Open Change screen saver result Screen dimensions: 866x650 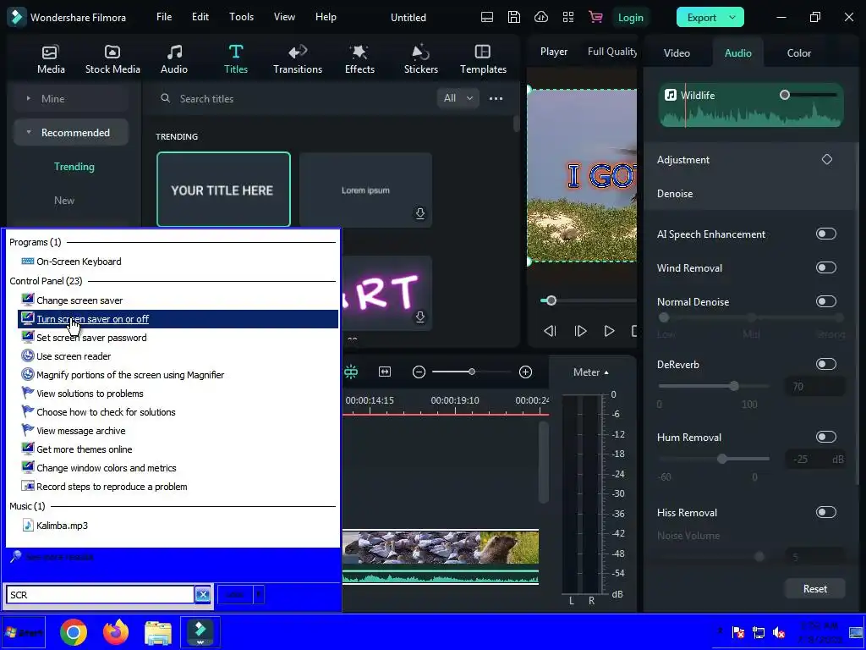click(x=79, y=300)
